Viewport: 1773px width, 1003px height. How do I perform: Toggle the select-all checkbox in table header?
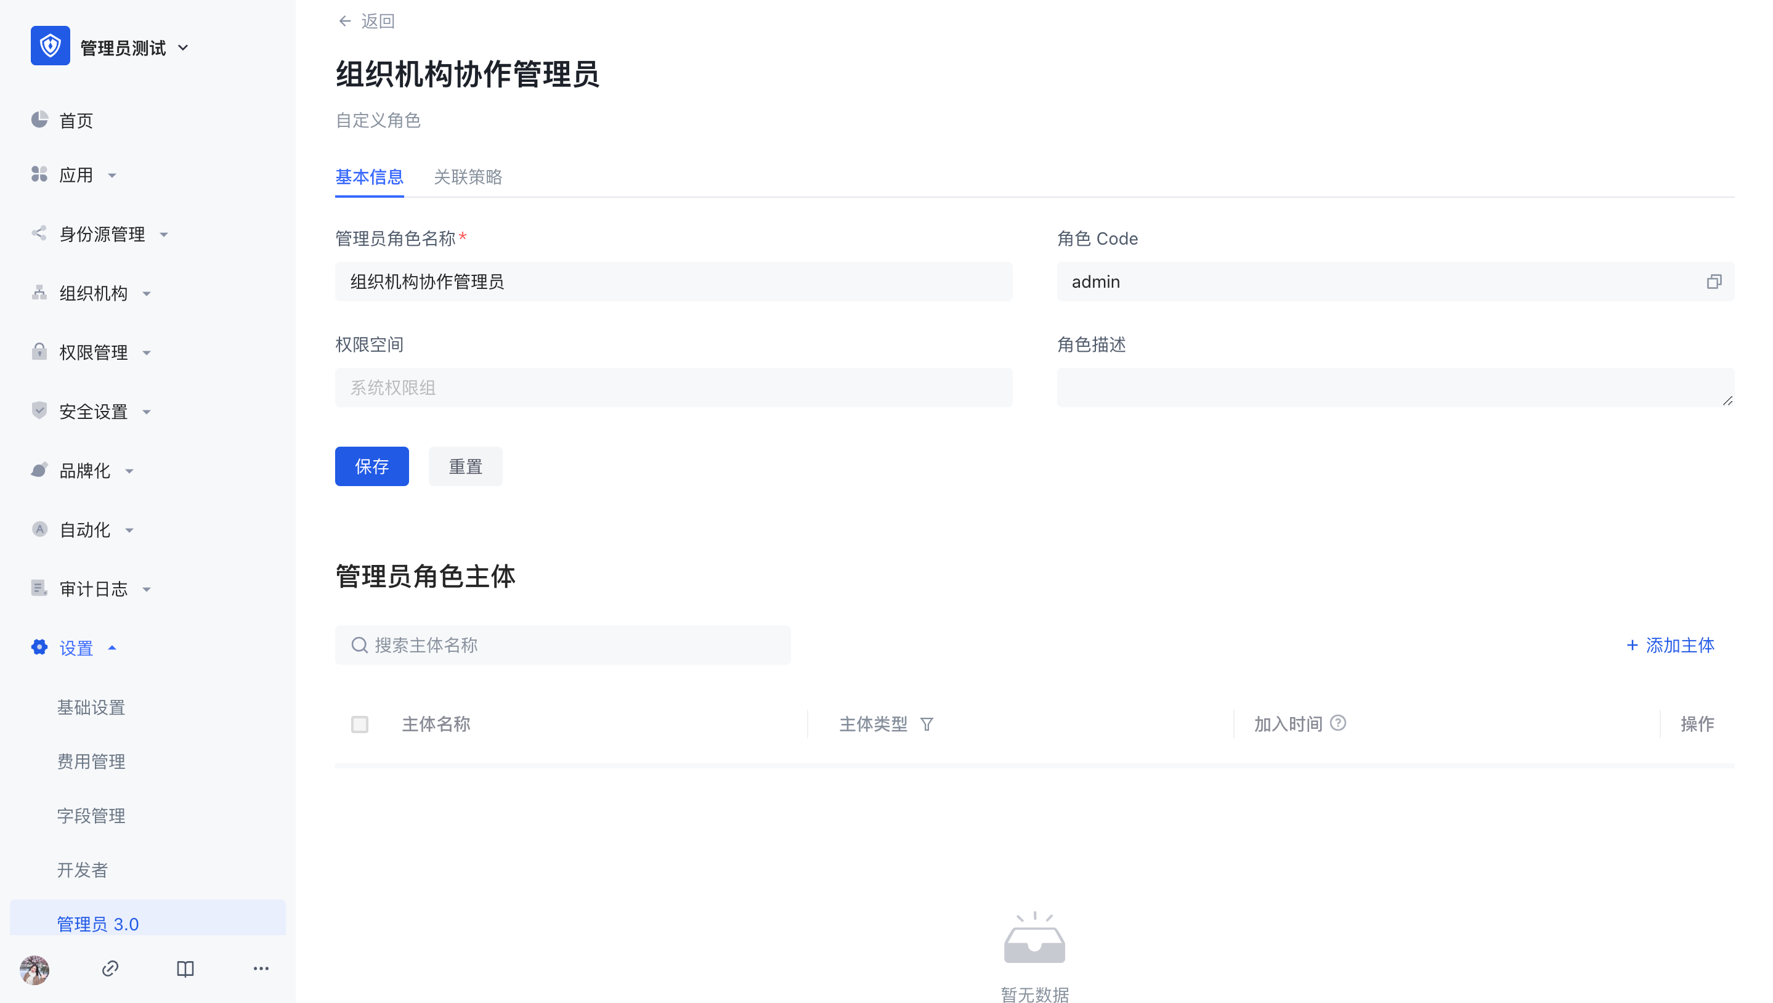(360, 724)
